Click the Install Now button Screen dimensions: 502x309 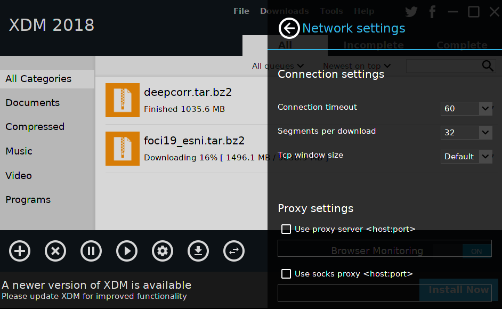[x=458, y=290]
